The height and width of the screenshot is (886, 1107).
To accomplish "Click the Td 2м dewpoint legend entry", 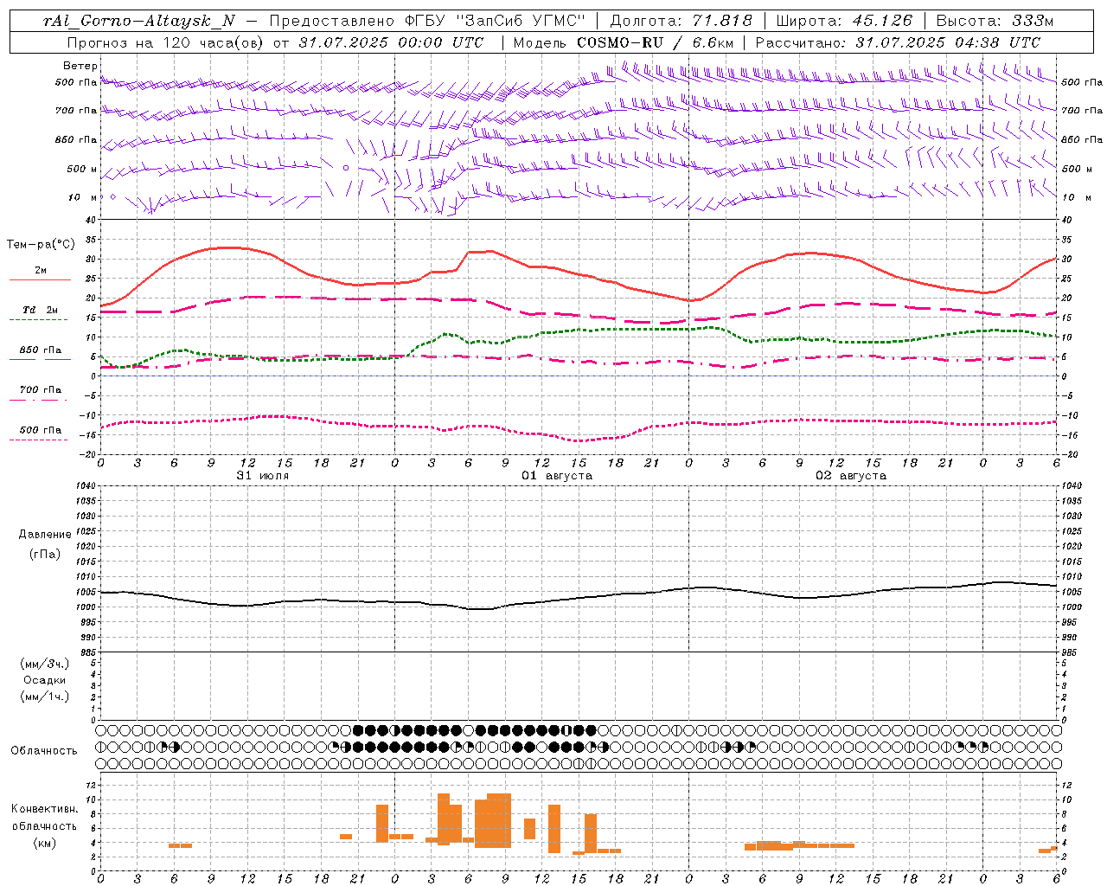I will pyautogui.click(x=40, y=310).
